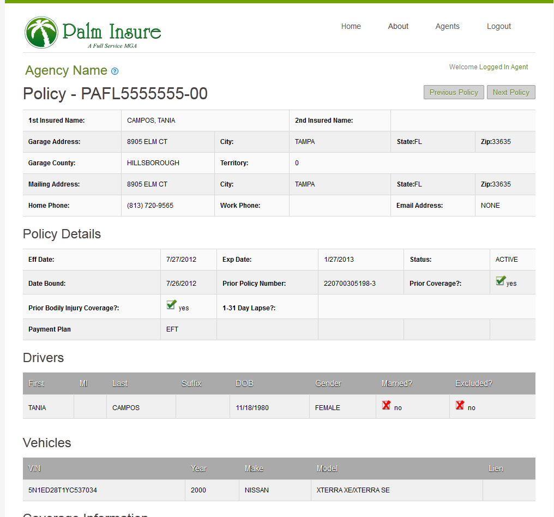Click the red X under Excluded column

(460, 405)
